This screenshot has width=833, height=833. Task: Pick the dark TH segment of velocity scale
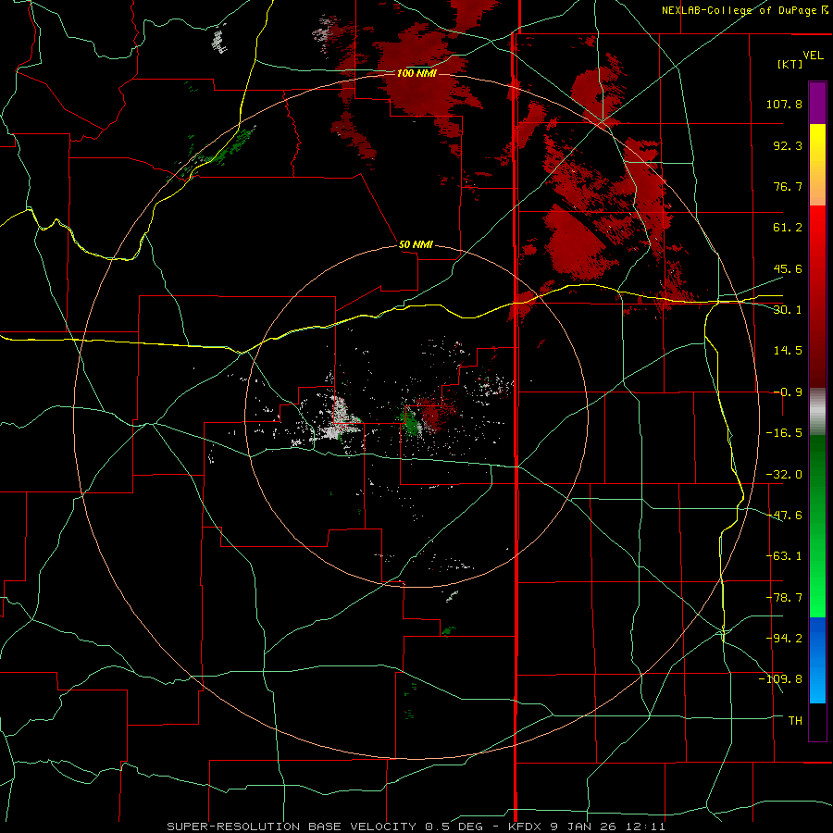[x=817, y=721]
